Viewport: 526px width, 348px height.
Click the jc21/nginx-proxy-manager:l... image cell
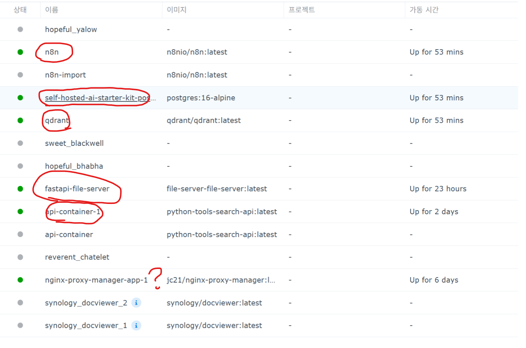pyautogui.click(x=221, y=280)
